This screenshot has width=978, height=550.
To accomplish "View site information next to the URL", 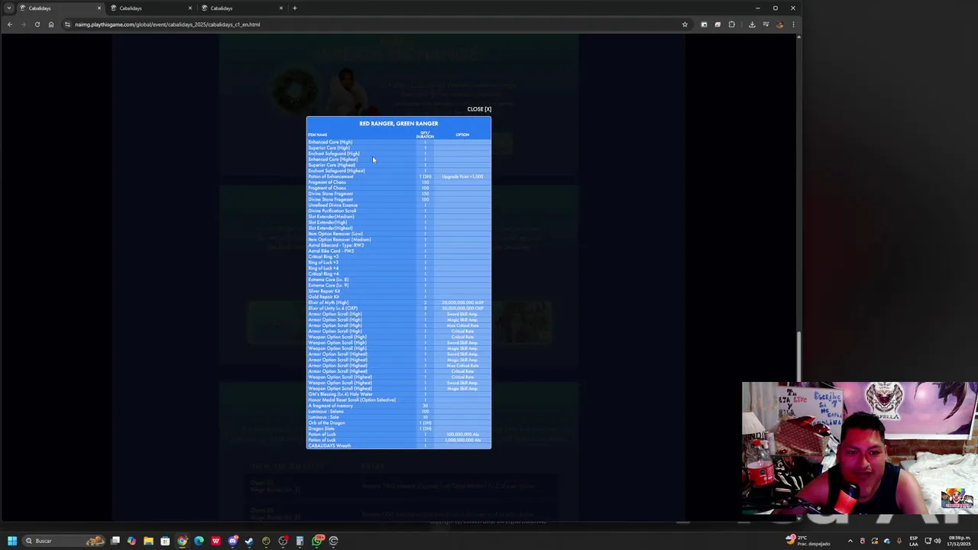I will pos(67,24).
